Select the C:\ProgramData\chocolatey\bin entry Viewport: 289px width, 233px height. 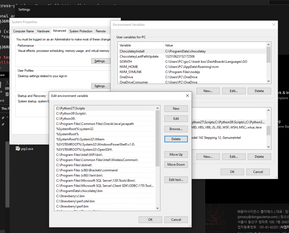pyautogui.click(x=105, y=191)
